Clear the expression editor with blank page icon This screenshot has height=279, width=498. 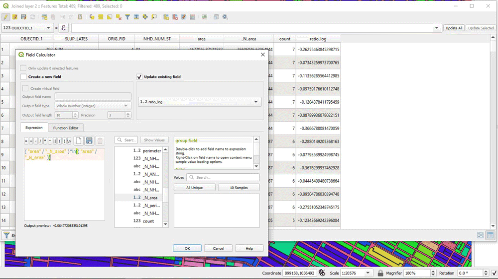(79, 140)
